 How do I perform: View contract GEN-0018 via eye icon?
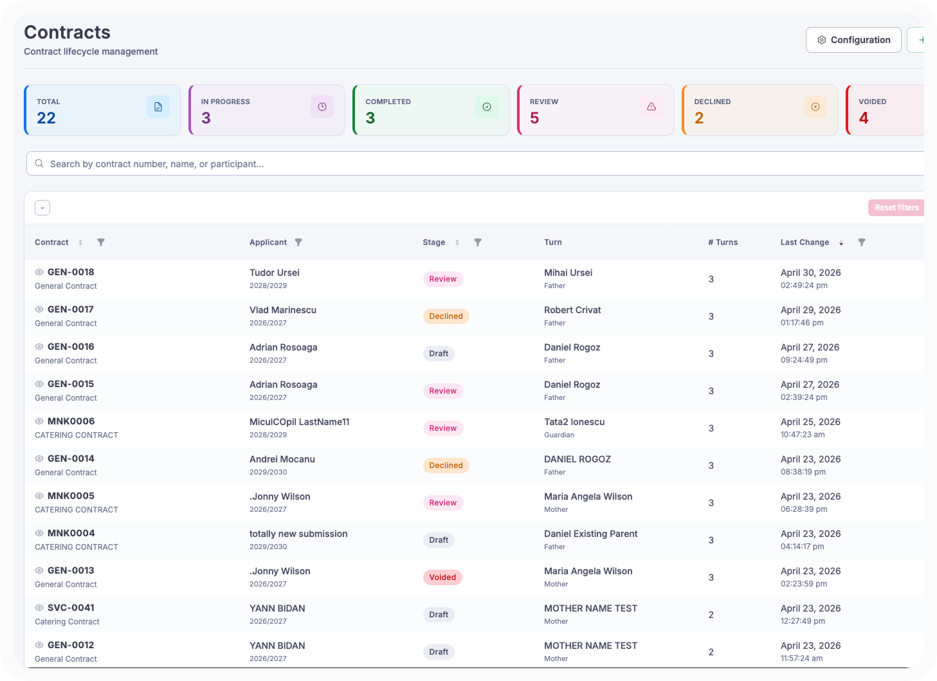click(39, 272)
